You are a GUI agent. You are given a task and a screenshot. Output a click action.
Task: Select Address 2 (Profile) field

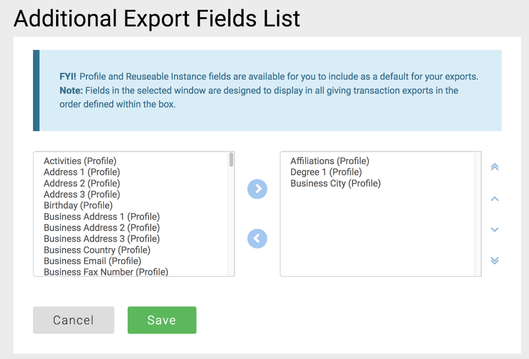81,183
